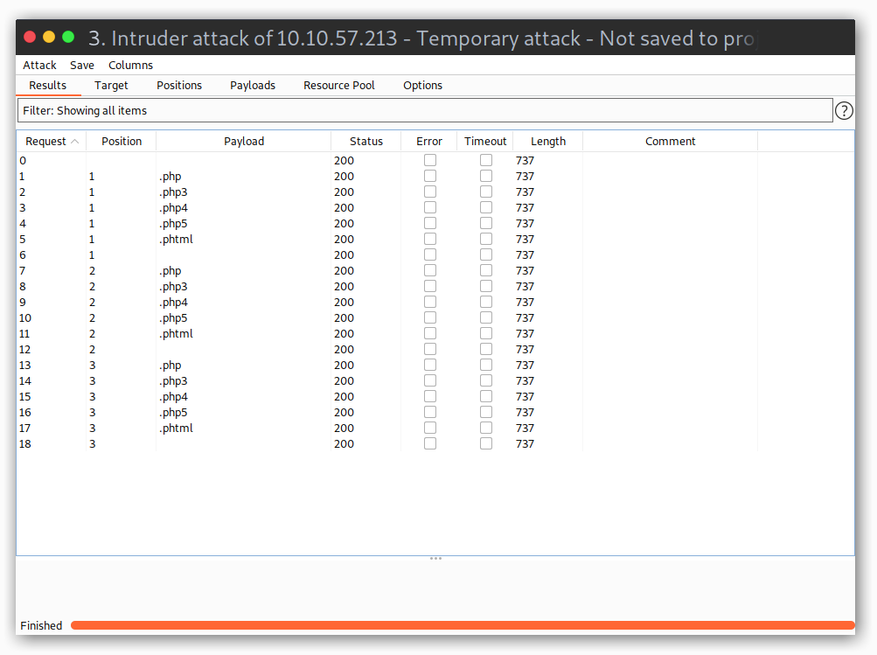Toggle the sort arrow on Request column
This screenshot has width=877, height=655.
click(x=74, y=141)
